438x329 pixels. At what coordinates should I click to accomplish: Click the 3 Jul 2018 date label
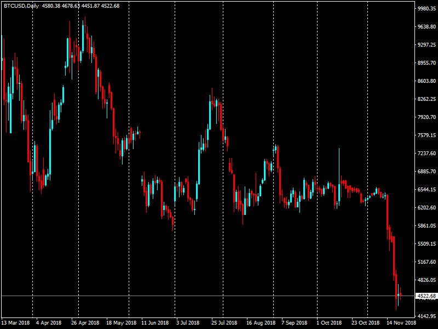point(188,323)
